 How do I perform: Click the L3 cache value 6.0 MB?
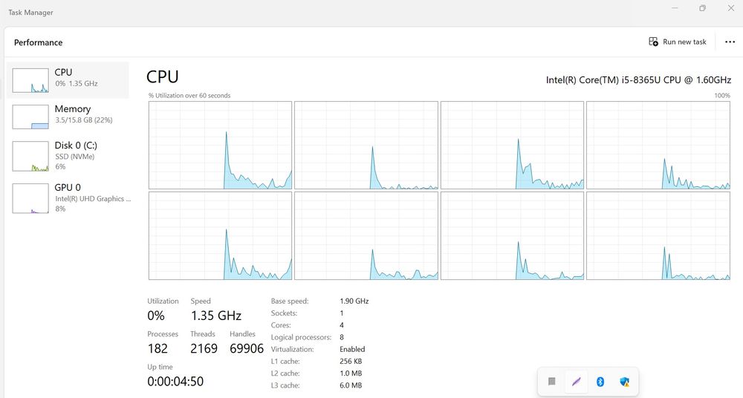pos(351,385)
